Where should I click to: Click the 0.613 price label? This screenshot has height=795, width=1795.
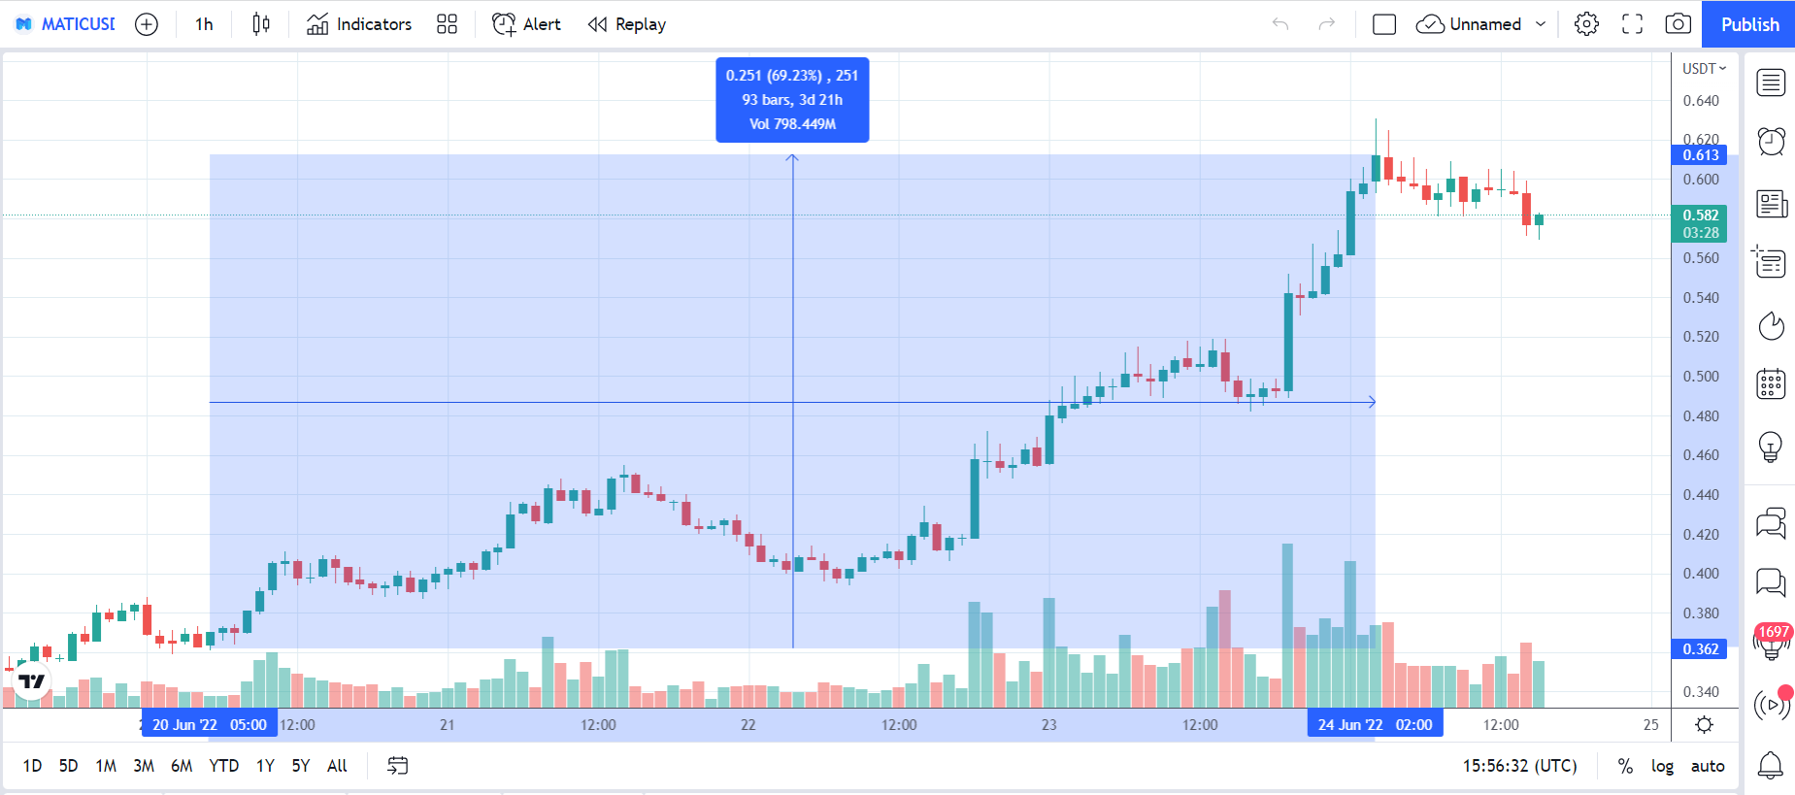(x=1700, y=155)
